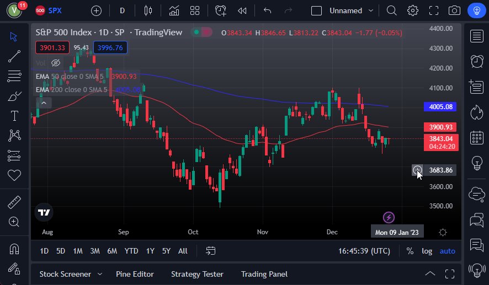Viewport: 489px width, 285px height.
Task: Expand the Unnamed layout dropdown
Action: [x=370, y=10]
